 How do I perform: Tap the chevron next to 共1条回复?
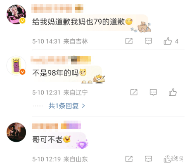(x=83, y=106)
